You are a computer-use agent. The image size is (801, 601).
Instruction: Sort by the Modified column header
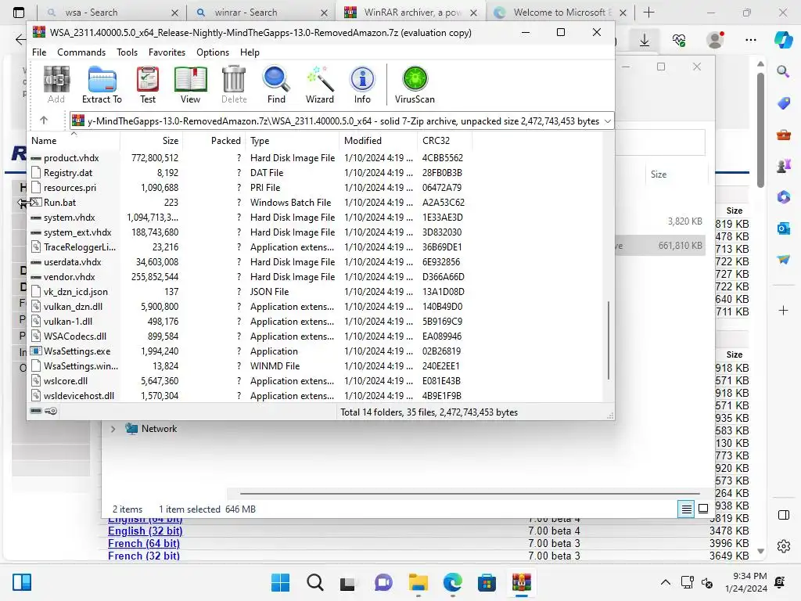coord(378,141)
